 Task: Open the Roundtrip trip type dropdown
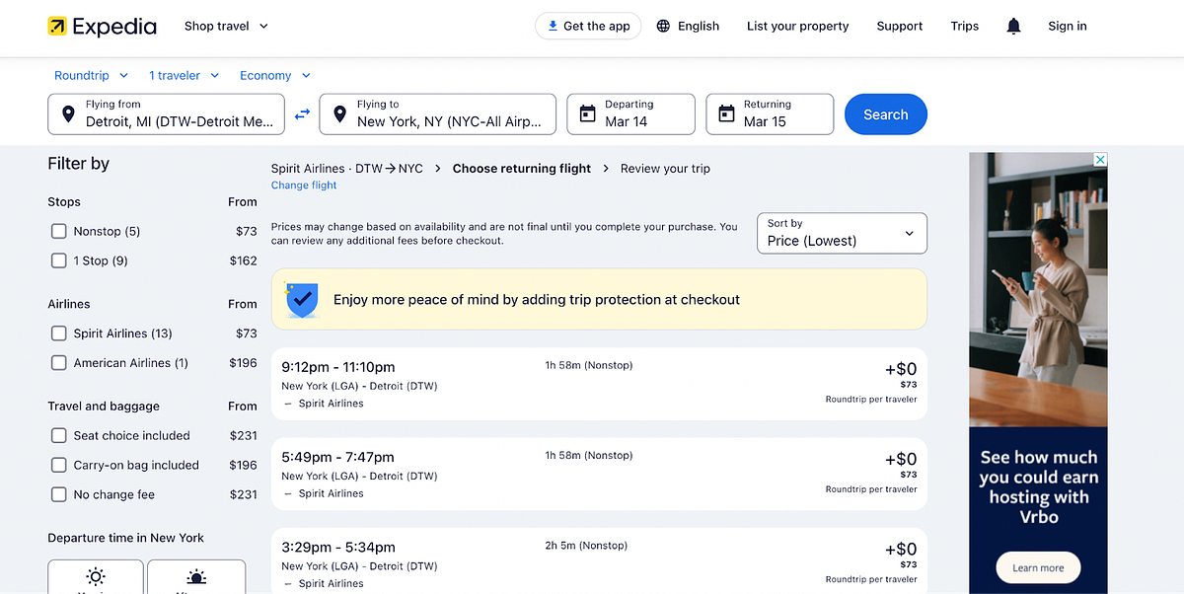(92, 75)
